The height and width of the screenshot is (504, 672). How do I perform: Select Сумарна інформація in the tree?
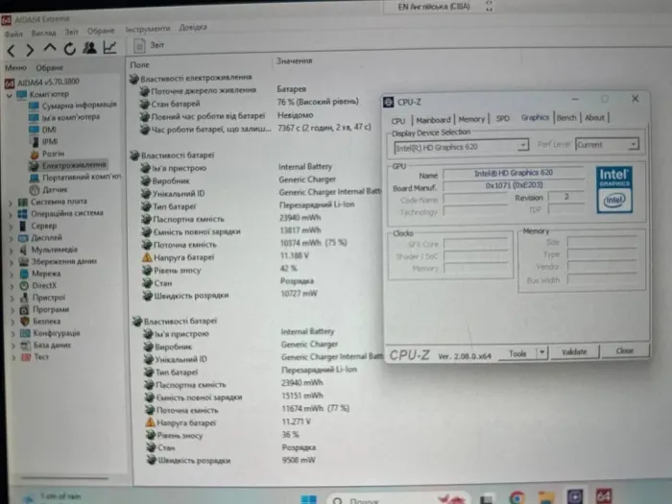(77, 105)
